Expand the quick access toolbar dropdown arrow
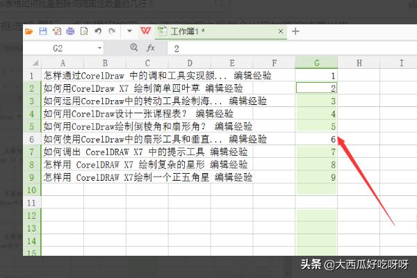Image resolution: width=417 pixels, height=278 pixels. coord(129,31)
